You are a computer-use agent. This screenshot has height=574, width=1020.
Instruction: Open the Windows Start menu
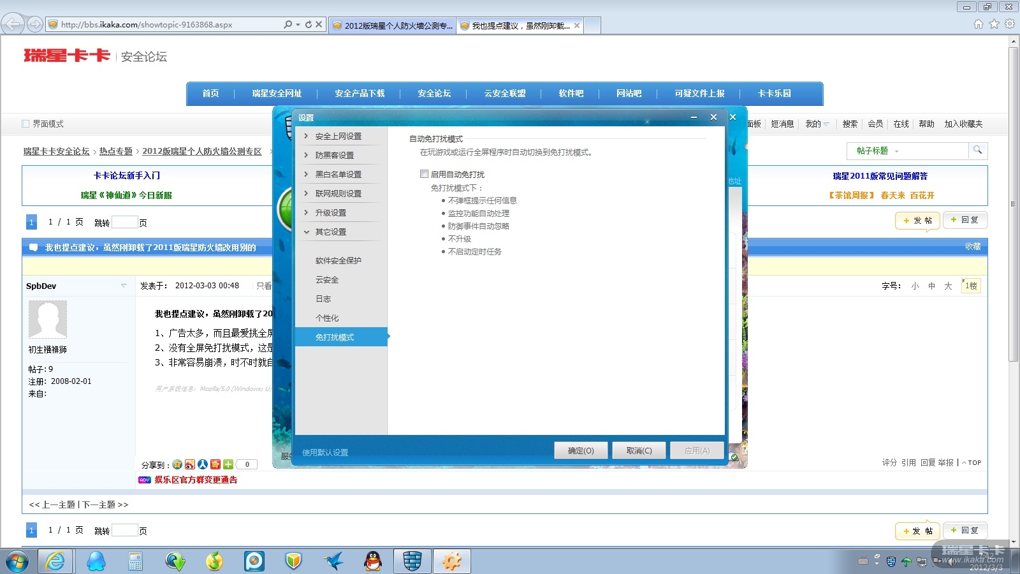[x=16, y=562]
